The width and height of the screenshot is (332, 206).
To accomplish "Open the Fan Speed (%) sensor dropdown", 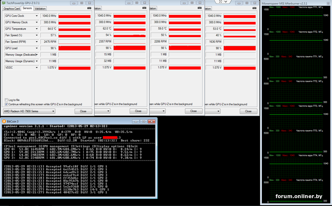I will (x=37, y=35).
